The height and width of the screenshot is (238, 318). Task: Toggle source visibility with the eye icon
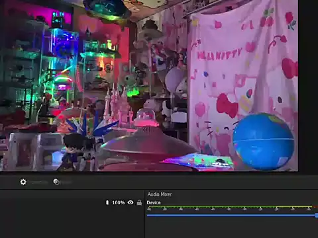point(131,202)
